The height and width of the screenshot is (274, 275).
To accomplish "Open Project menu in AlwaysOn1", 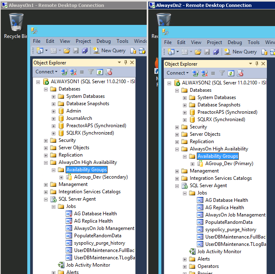I will 83,41.
